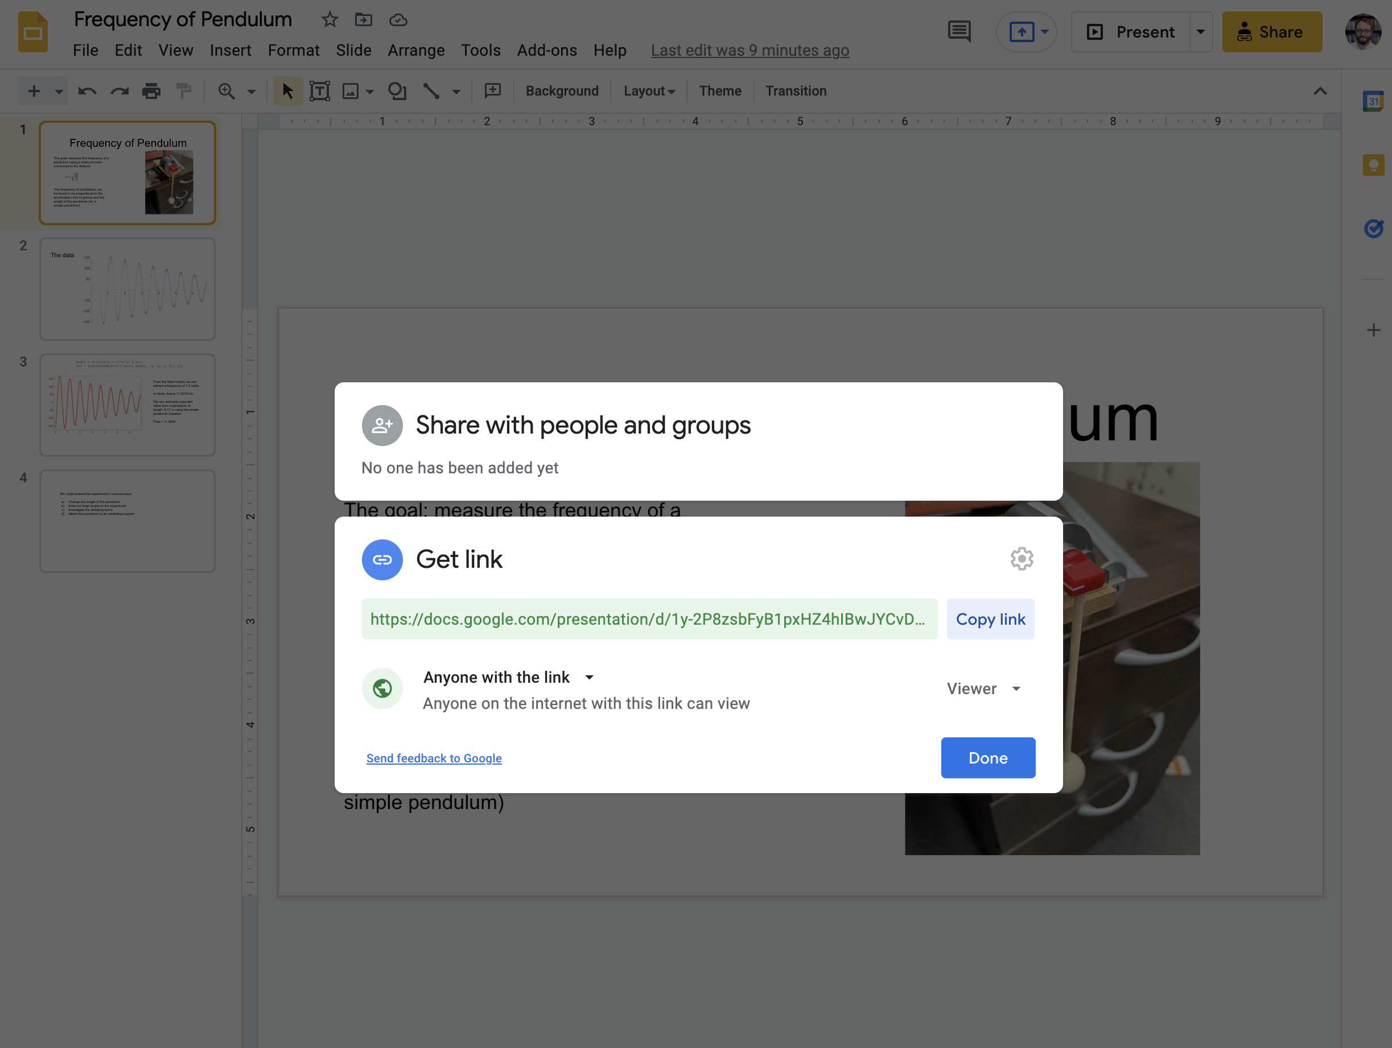This screenshot has height=1048, width=1392.
Task: Open the Slide menu
Action: pos(353,50)
